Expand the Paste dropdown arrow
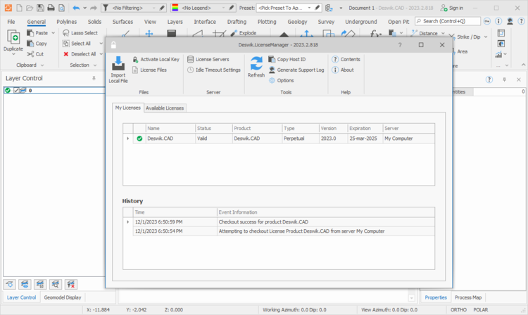This screenshot has height=315, width=528. 54,33
